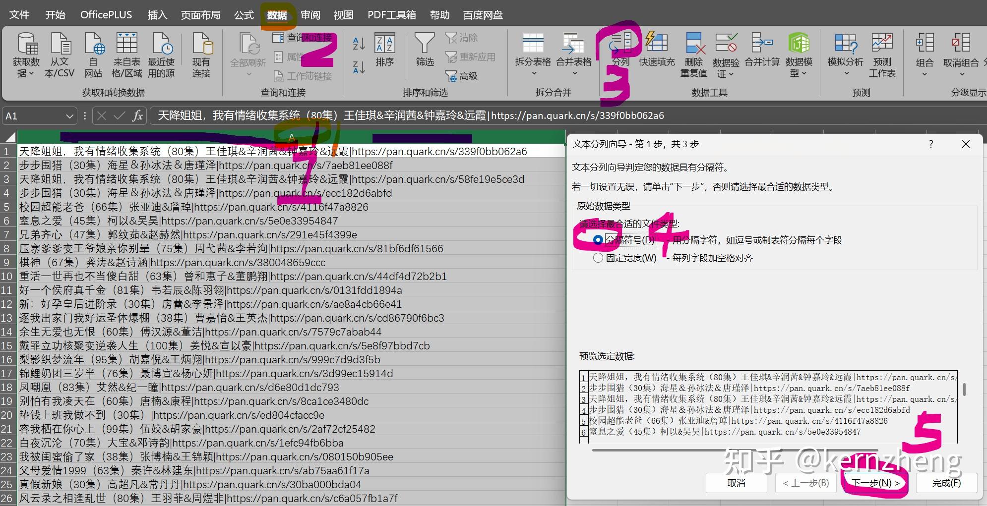This screenshot has width=987, height=506.
Task: Enable the Filter (筛选) tool
Action: (x=424, y=50)
